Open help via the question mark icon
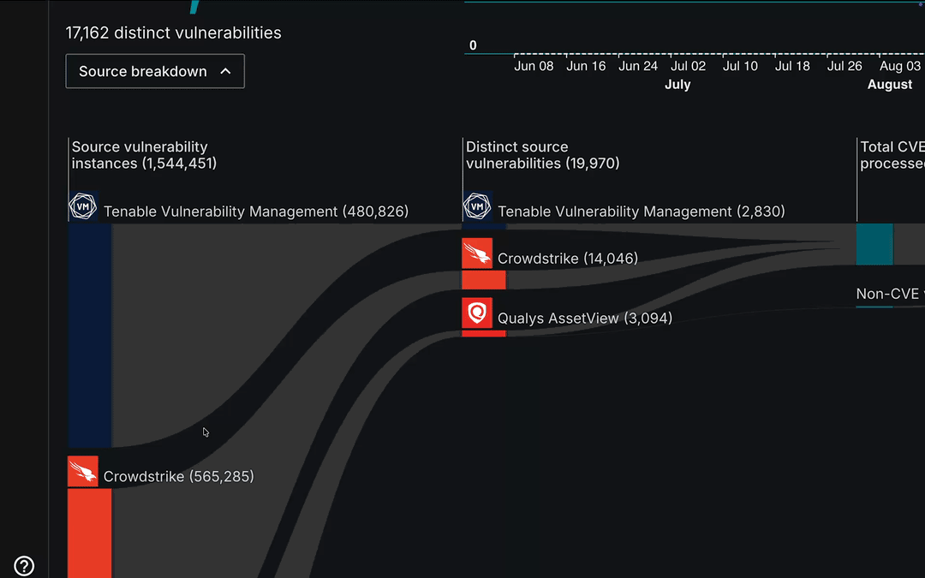This screenshot has height=578, width=925. click(24, 566)
